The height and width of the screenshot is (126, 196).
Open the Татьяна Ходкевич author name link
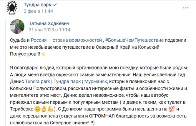[49, 23]
